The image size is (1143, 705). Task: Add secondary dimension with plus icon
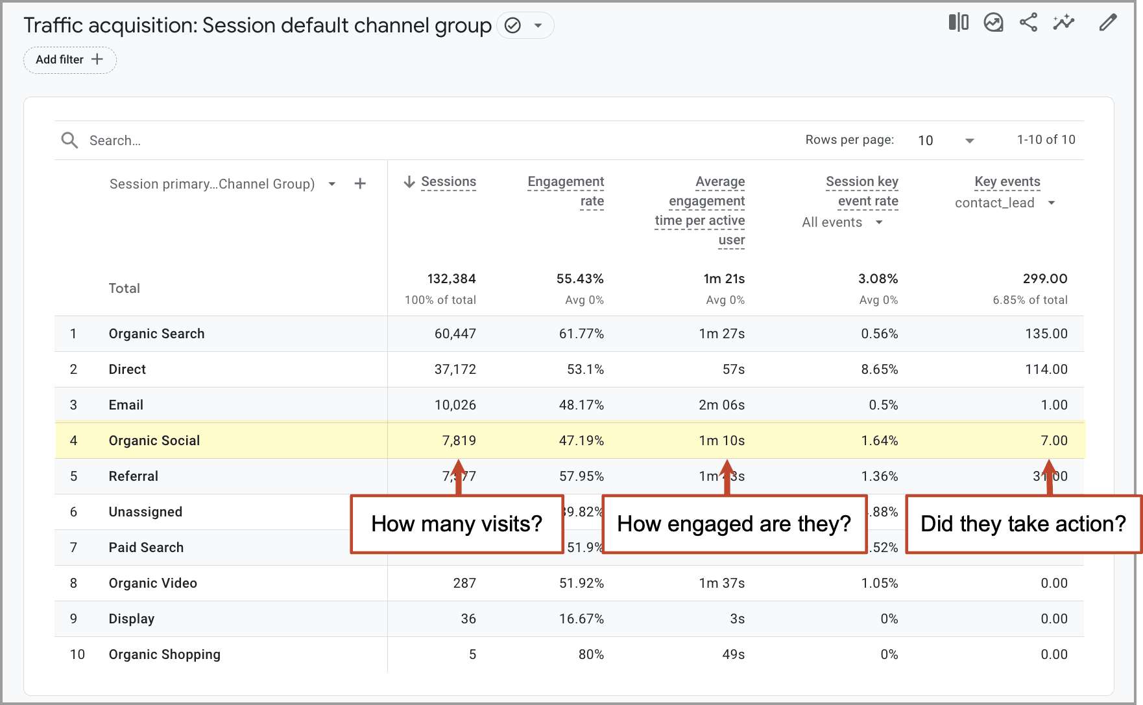[x=360, y=184]
